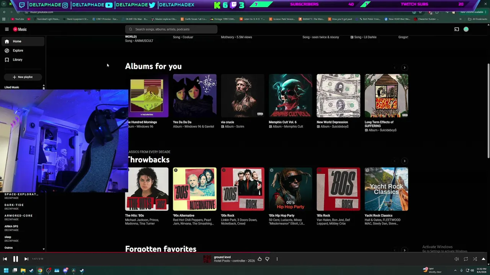Open the YouTube bookmark in bookmarks bar

pos(18,19)
